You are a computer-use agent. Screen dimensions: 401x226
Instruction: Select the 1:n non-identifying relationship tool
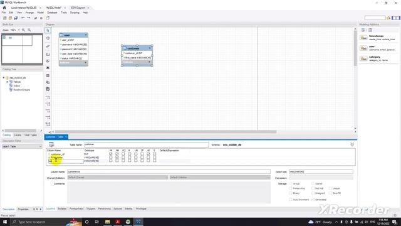click(x=48, y=104)
